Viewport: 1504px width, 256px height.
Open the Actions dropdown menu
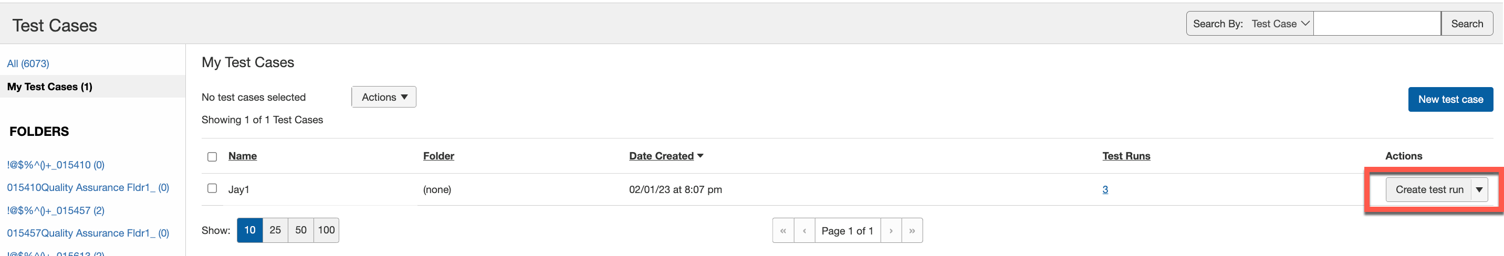(383, 98)
